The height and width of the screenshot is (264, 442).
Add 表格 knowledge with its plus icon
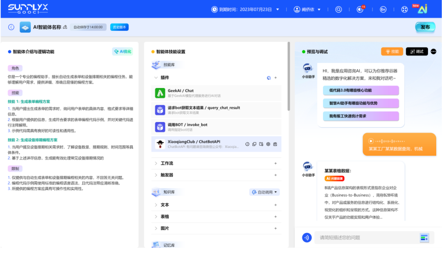pyautogui.click(x=276, y=217)
